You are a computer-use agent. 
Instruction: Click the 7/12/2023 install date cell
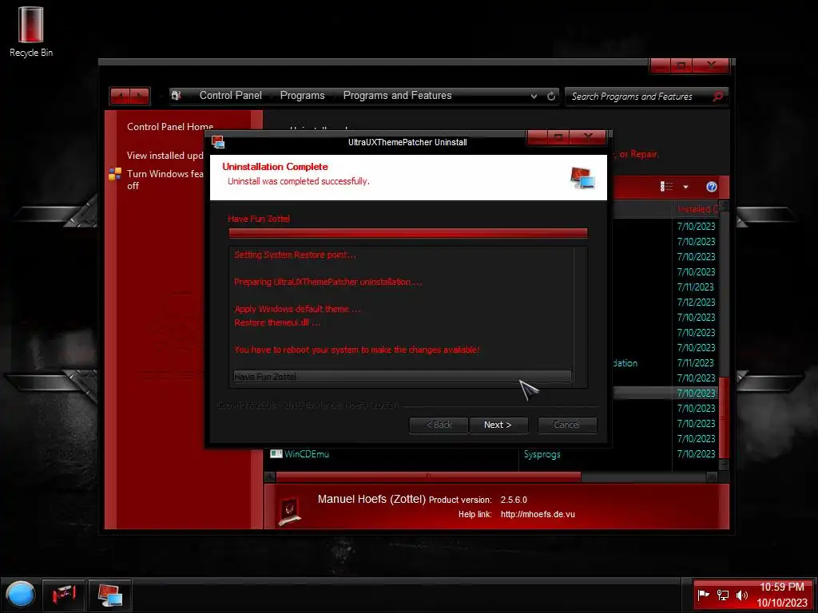tap(696, 303)
